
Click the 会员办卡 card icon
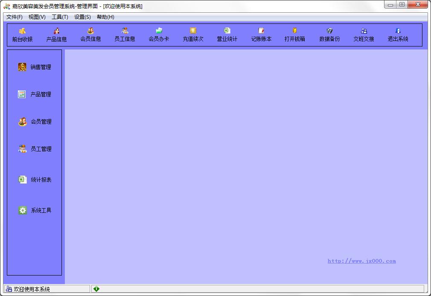[x=159, y=31]
